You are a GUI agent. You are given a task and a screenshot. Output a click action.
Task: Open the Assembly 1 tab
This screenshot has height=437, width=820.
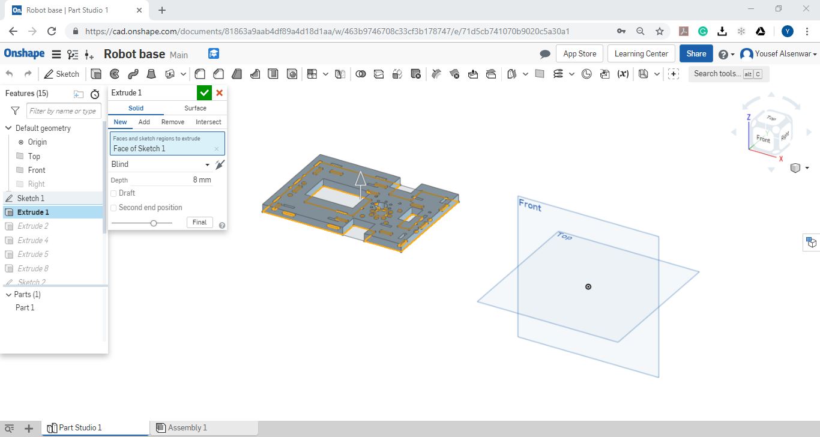click(187, 428)
